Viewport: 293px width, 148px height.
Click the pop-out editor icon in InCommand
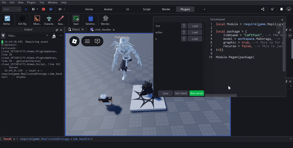279,26
